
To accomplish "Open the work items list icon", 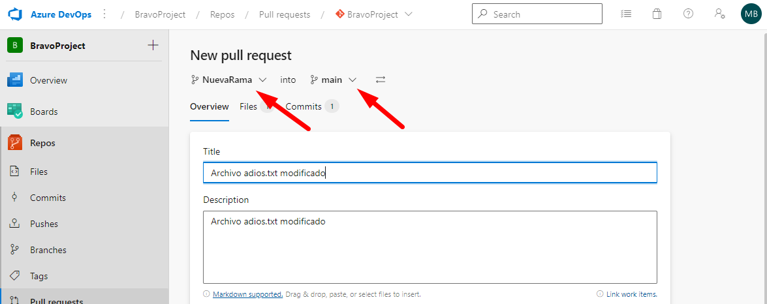I will click(626, 14).
